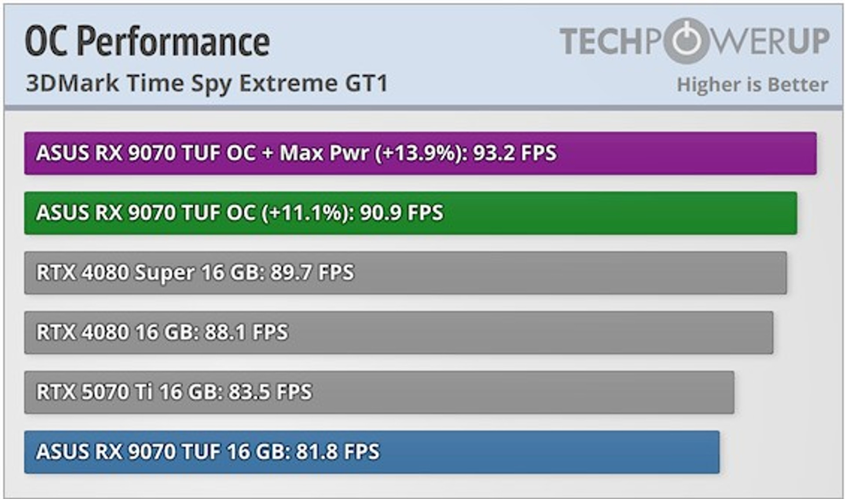Viewport: 845px width, 499px height.
Task: Click the 81.8 FPS value text
Action: click(338, 452)
